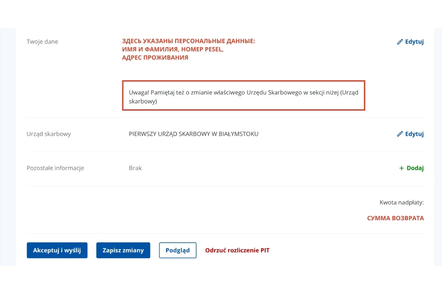Open the Podgląd preview button
This screenshot has height=294, width=442.
177,250
